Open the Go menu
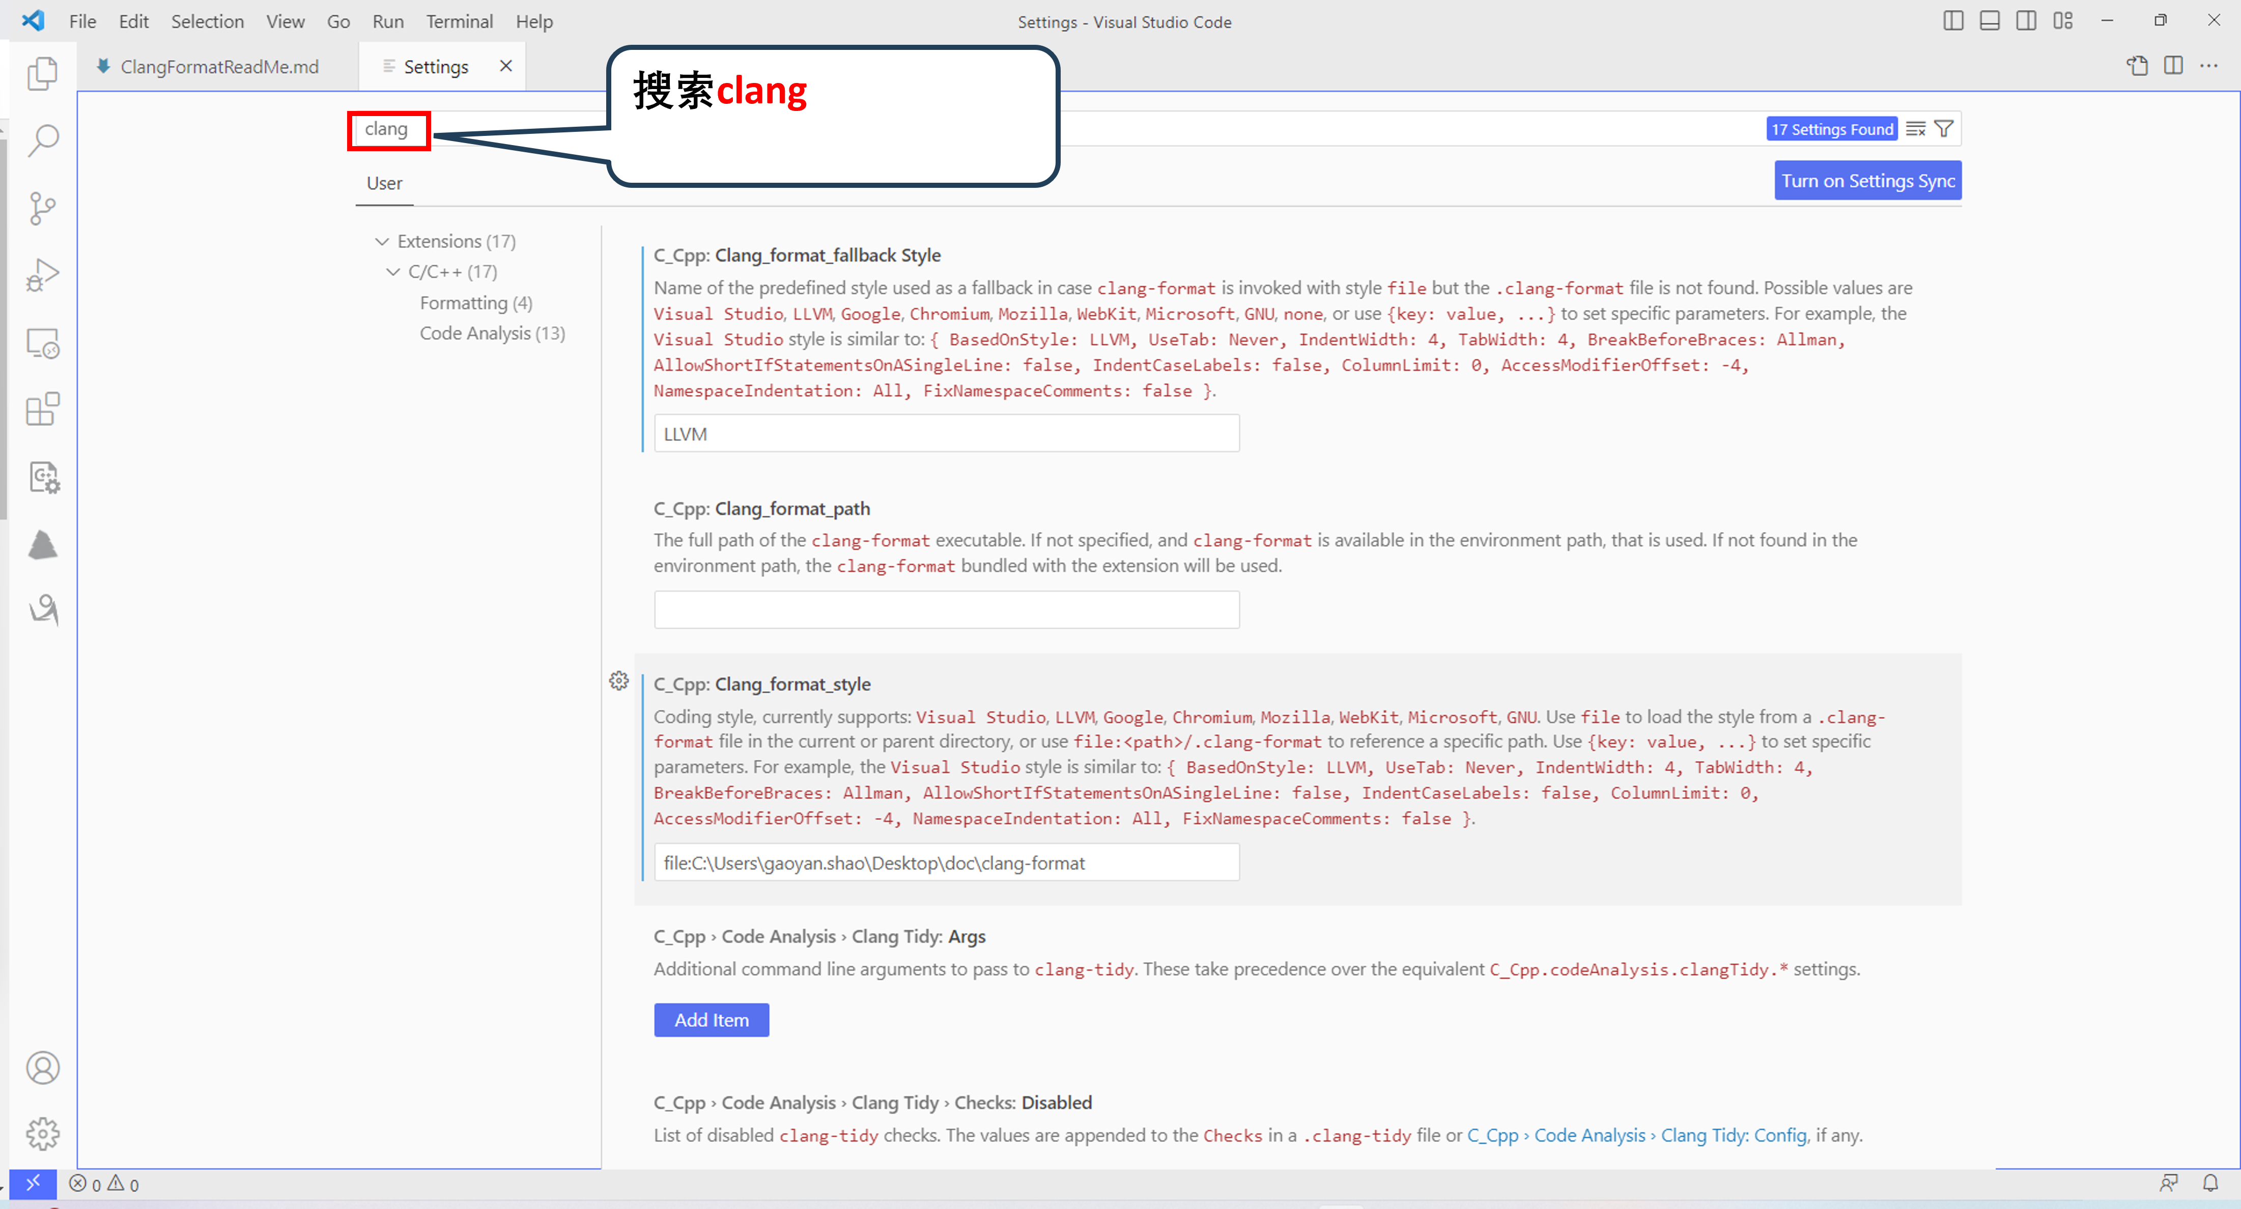 tap(338, 21)
